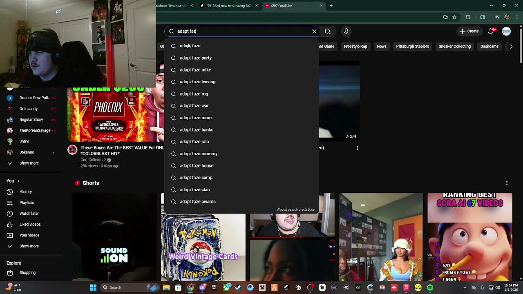
Task: Choose suggestion "adapt faze clan"
Action: coord(241,189)
